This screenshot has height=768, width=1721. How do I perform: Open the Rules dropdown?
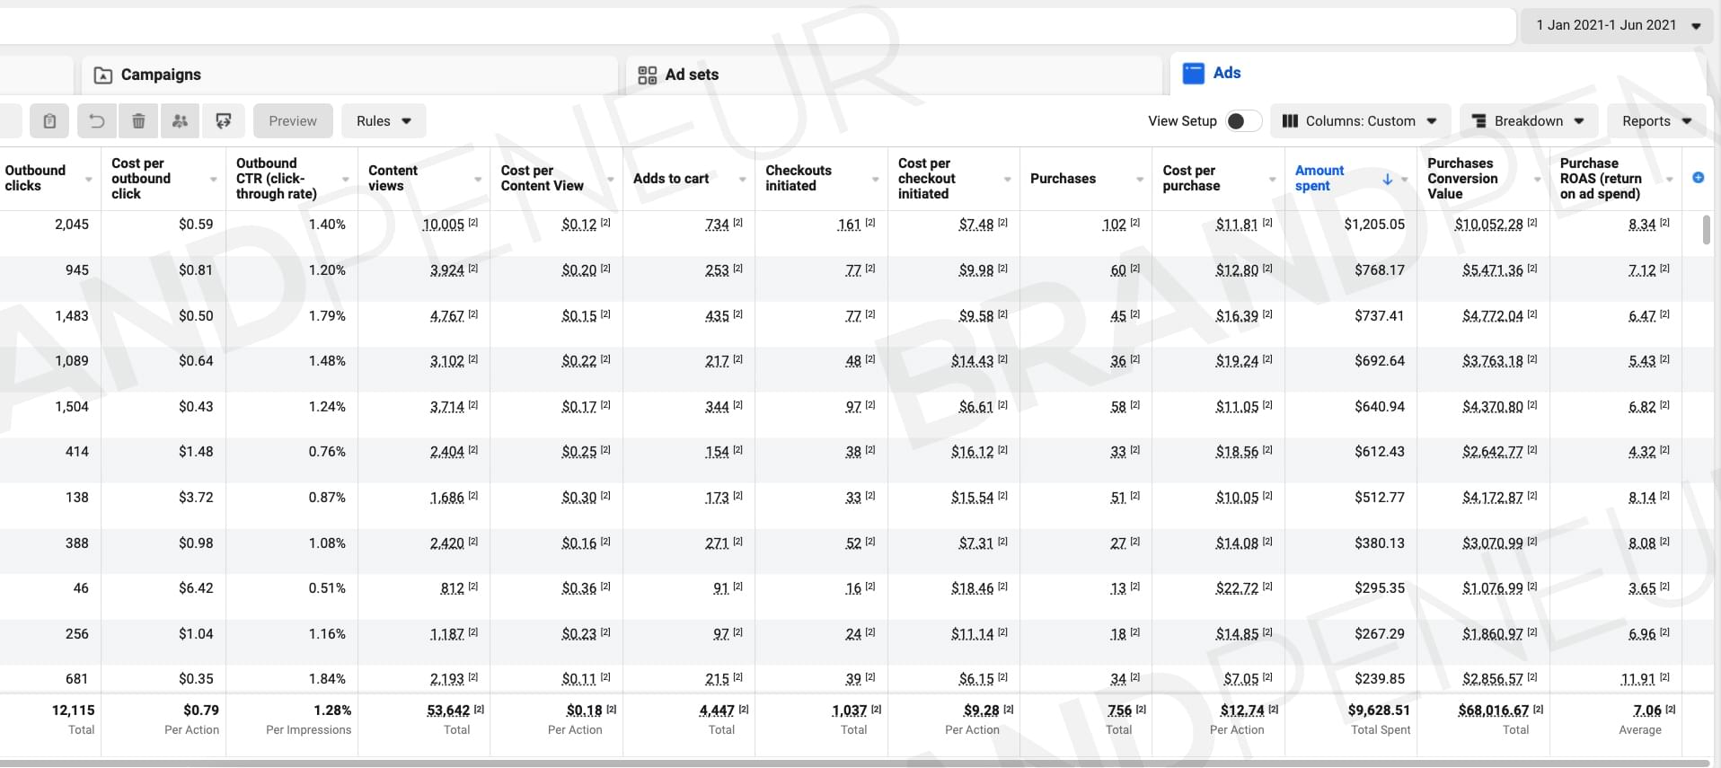[x=384, y=121]
